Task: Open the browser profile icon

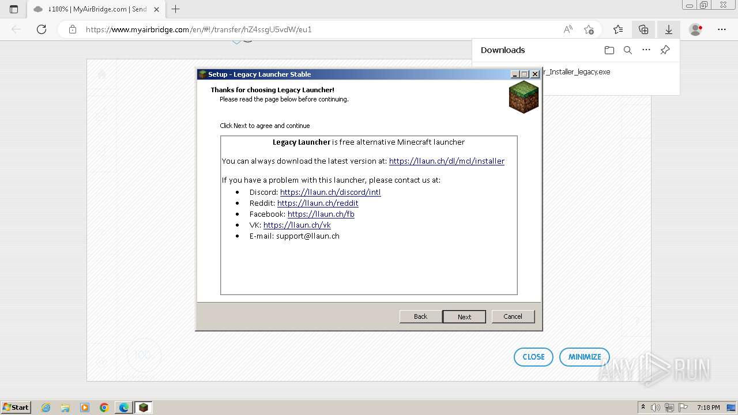Action: [696, 29]
